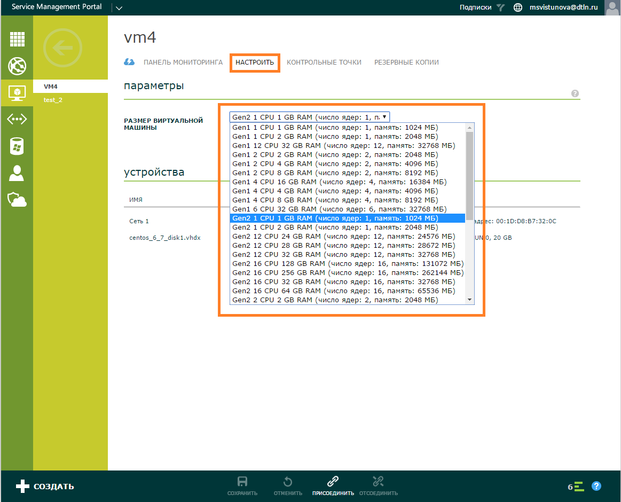This screenshot has width=621, height=502.
Task: Expand the Service Management Portal chevron
Action: [x=119, y=8]
